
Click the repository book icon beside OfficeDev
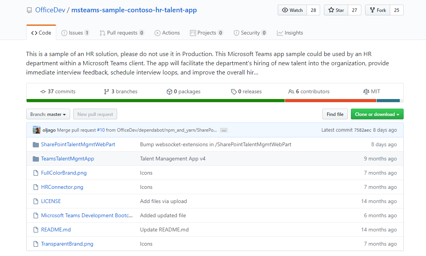pos(29,10)
